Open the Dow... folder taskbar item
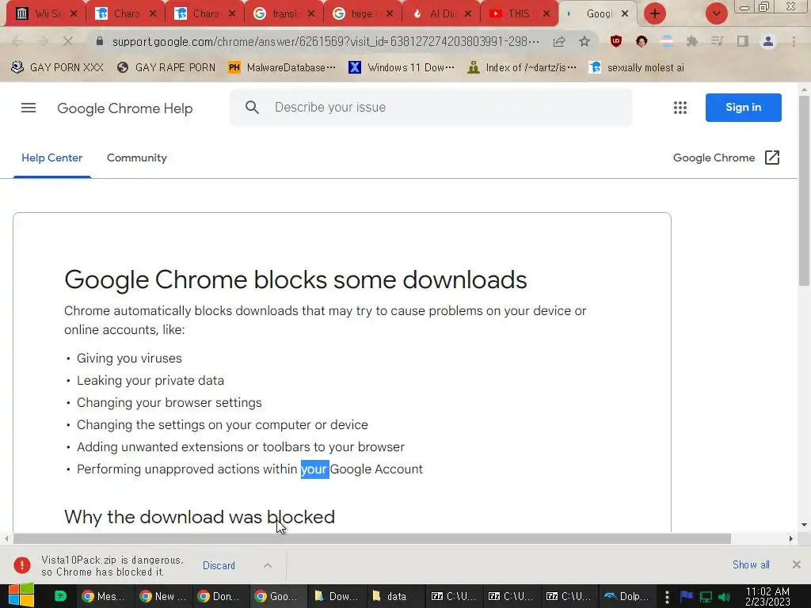 [x=337, y=597]
